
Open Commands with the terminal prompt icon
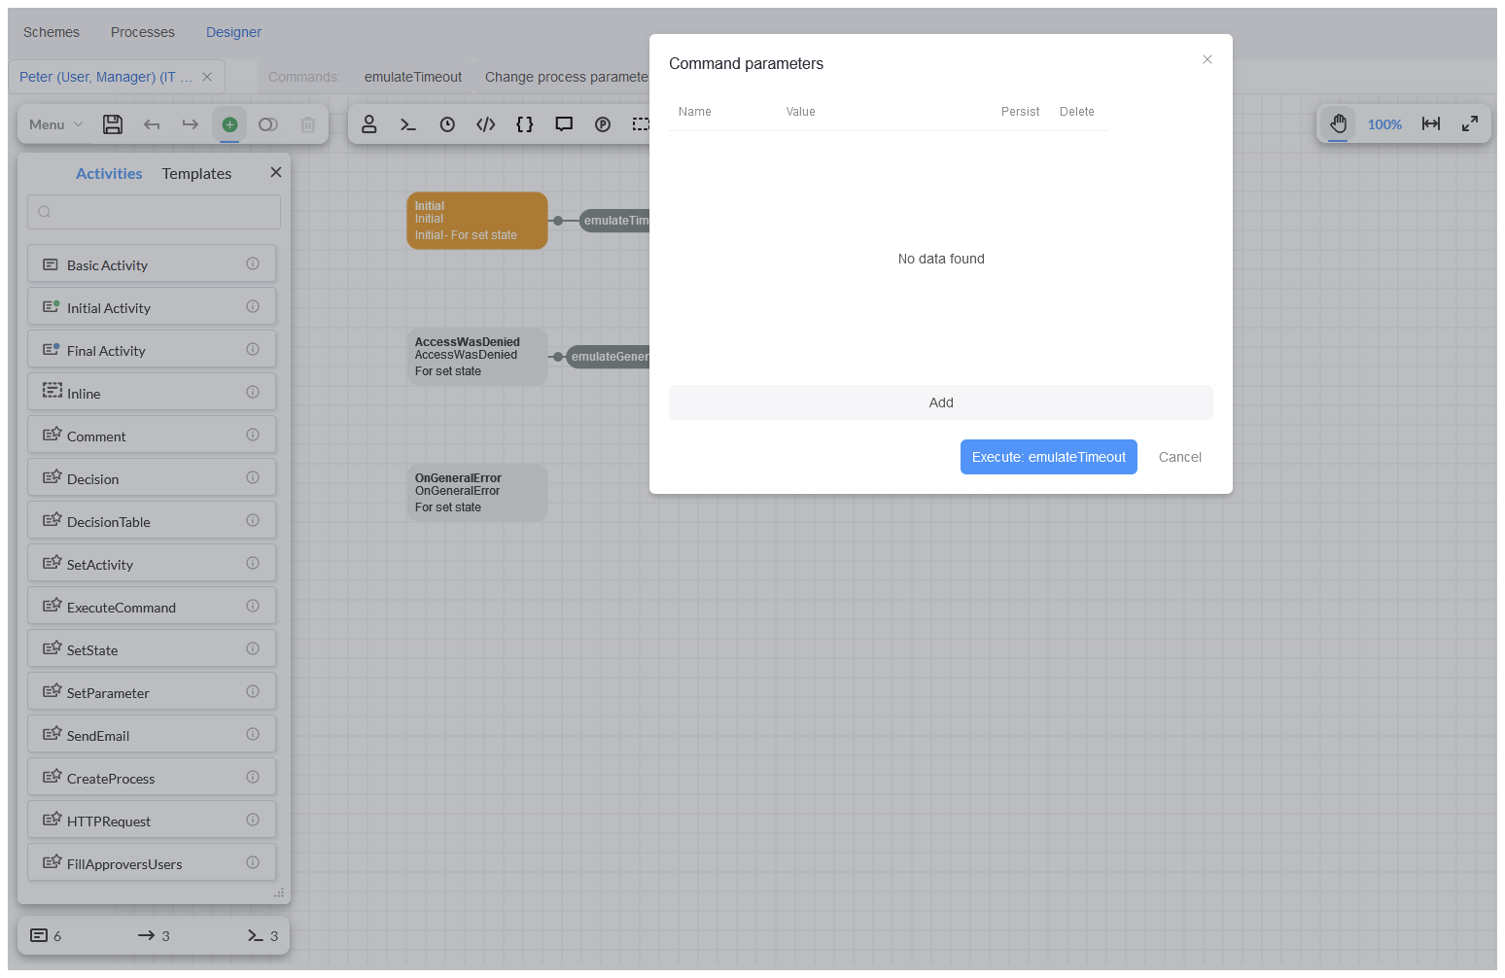(408, 124)
